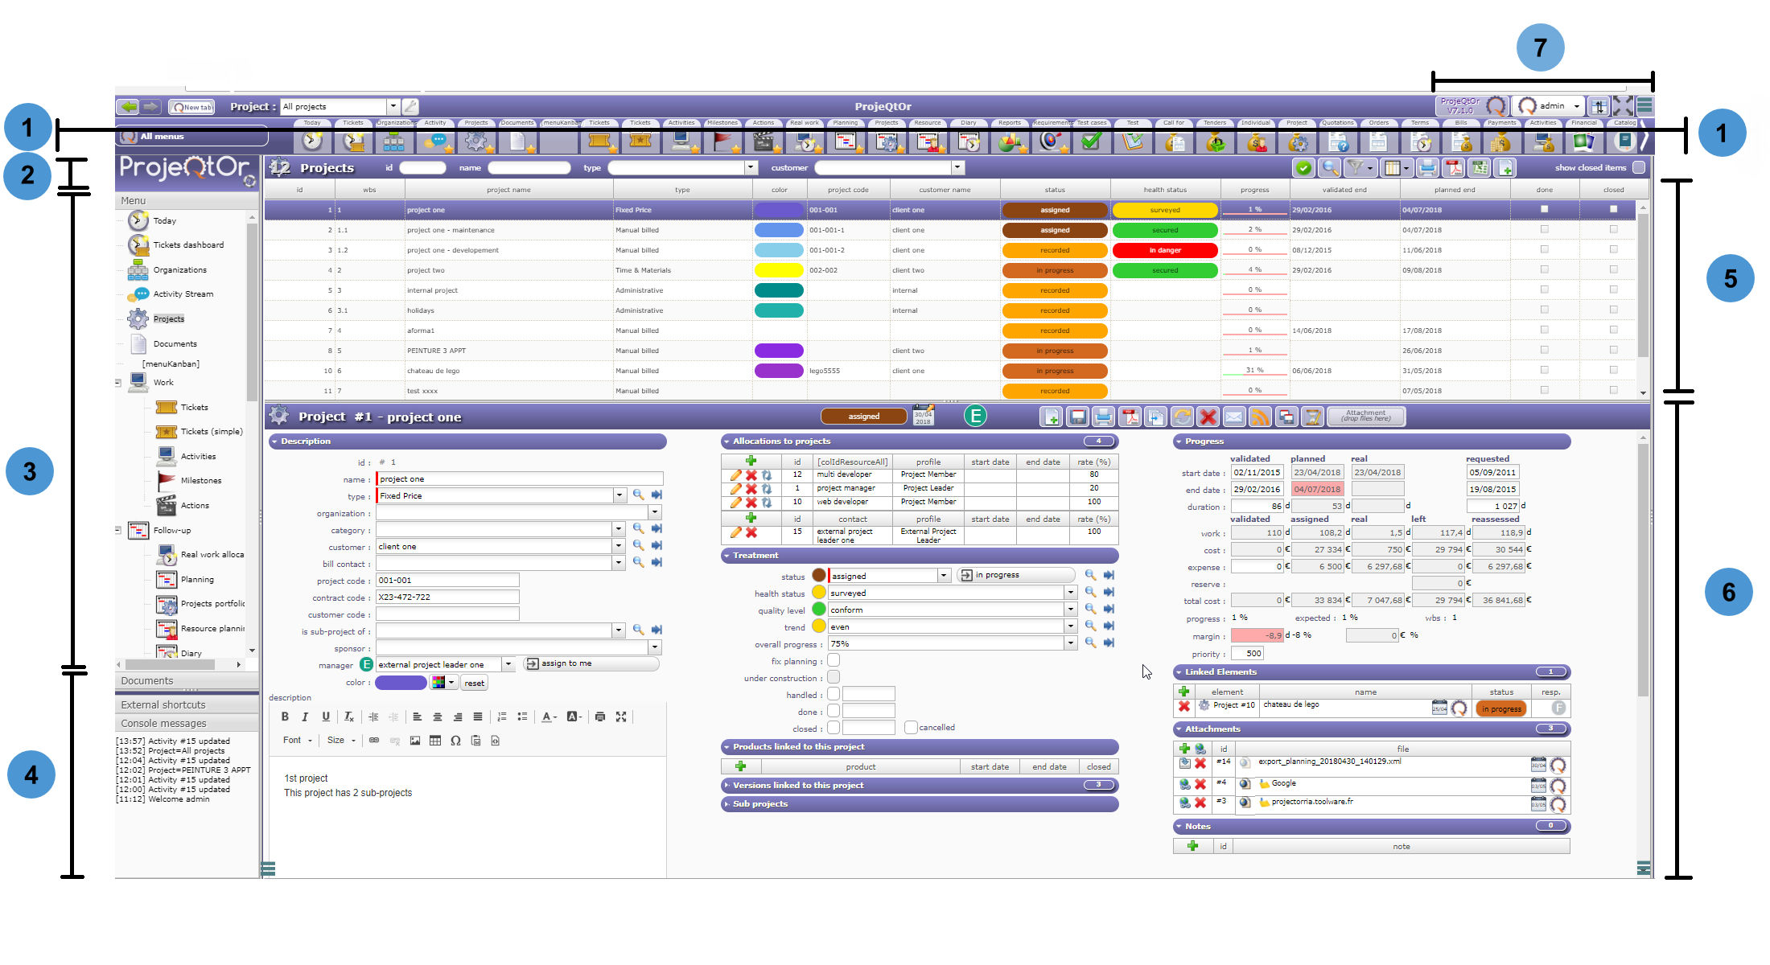Delete project with red X in detail toolbar
The width and height of the screenshot is (1770, 965).
1208,417
